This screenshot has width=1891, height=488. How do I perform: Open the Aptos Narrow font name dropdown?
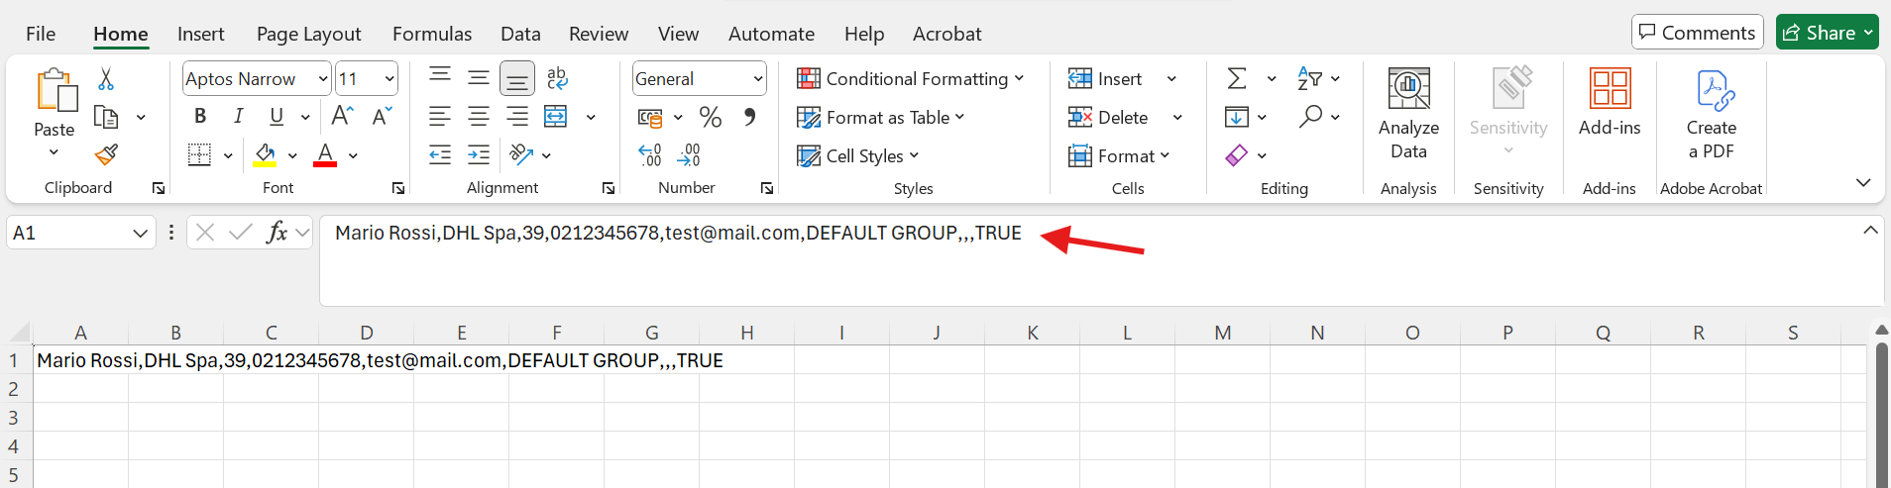[323, 79]
